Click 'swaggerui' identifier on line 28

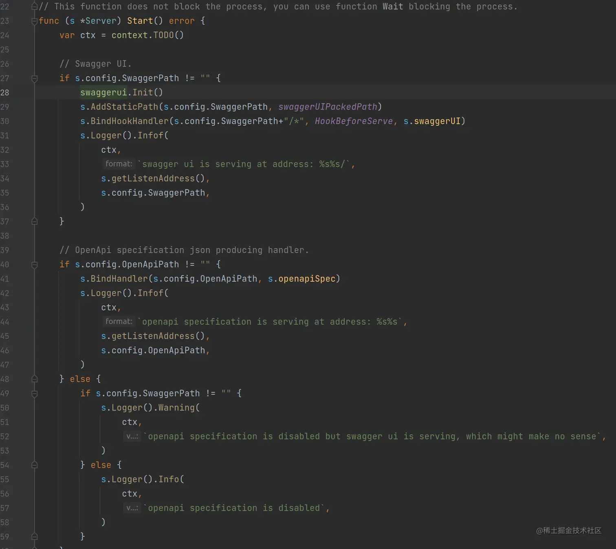[x=103, y=92]
